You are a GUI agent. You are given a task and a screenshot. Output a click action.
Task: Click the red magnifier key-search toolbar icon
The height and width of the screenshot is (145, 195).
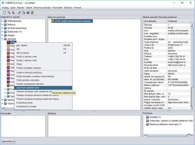[13, 13]
